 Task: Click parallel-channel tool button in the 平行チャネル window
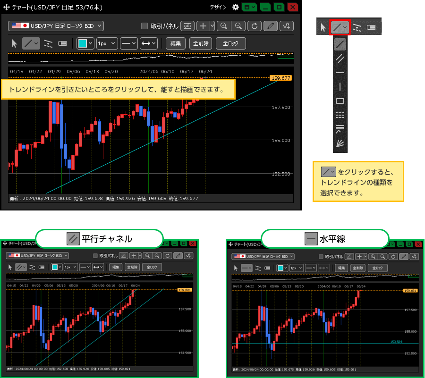pos(21,267)
